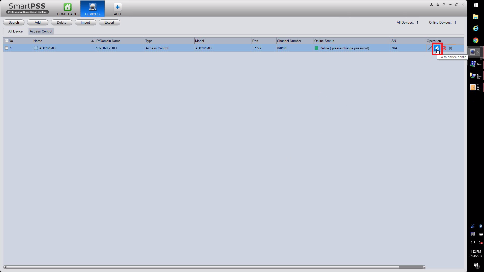Click the user account icon
This screenshot has width=484, height=272.
point(431,5)
